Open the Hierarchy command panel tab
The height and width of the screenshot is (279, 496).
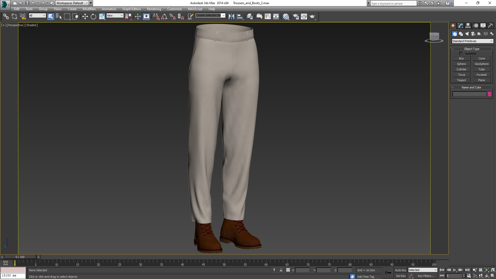468,26
